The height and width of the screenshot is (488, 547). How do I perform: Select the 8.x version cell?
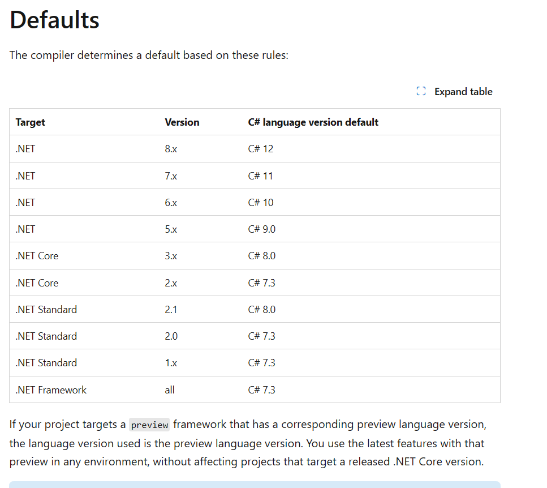click(x=171, y=149)
